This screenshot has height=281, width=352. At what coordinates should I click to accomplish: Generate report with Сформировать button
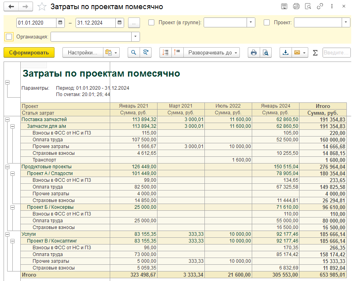[29, 52]
